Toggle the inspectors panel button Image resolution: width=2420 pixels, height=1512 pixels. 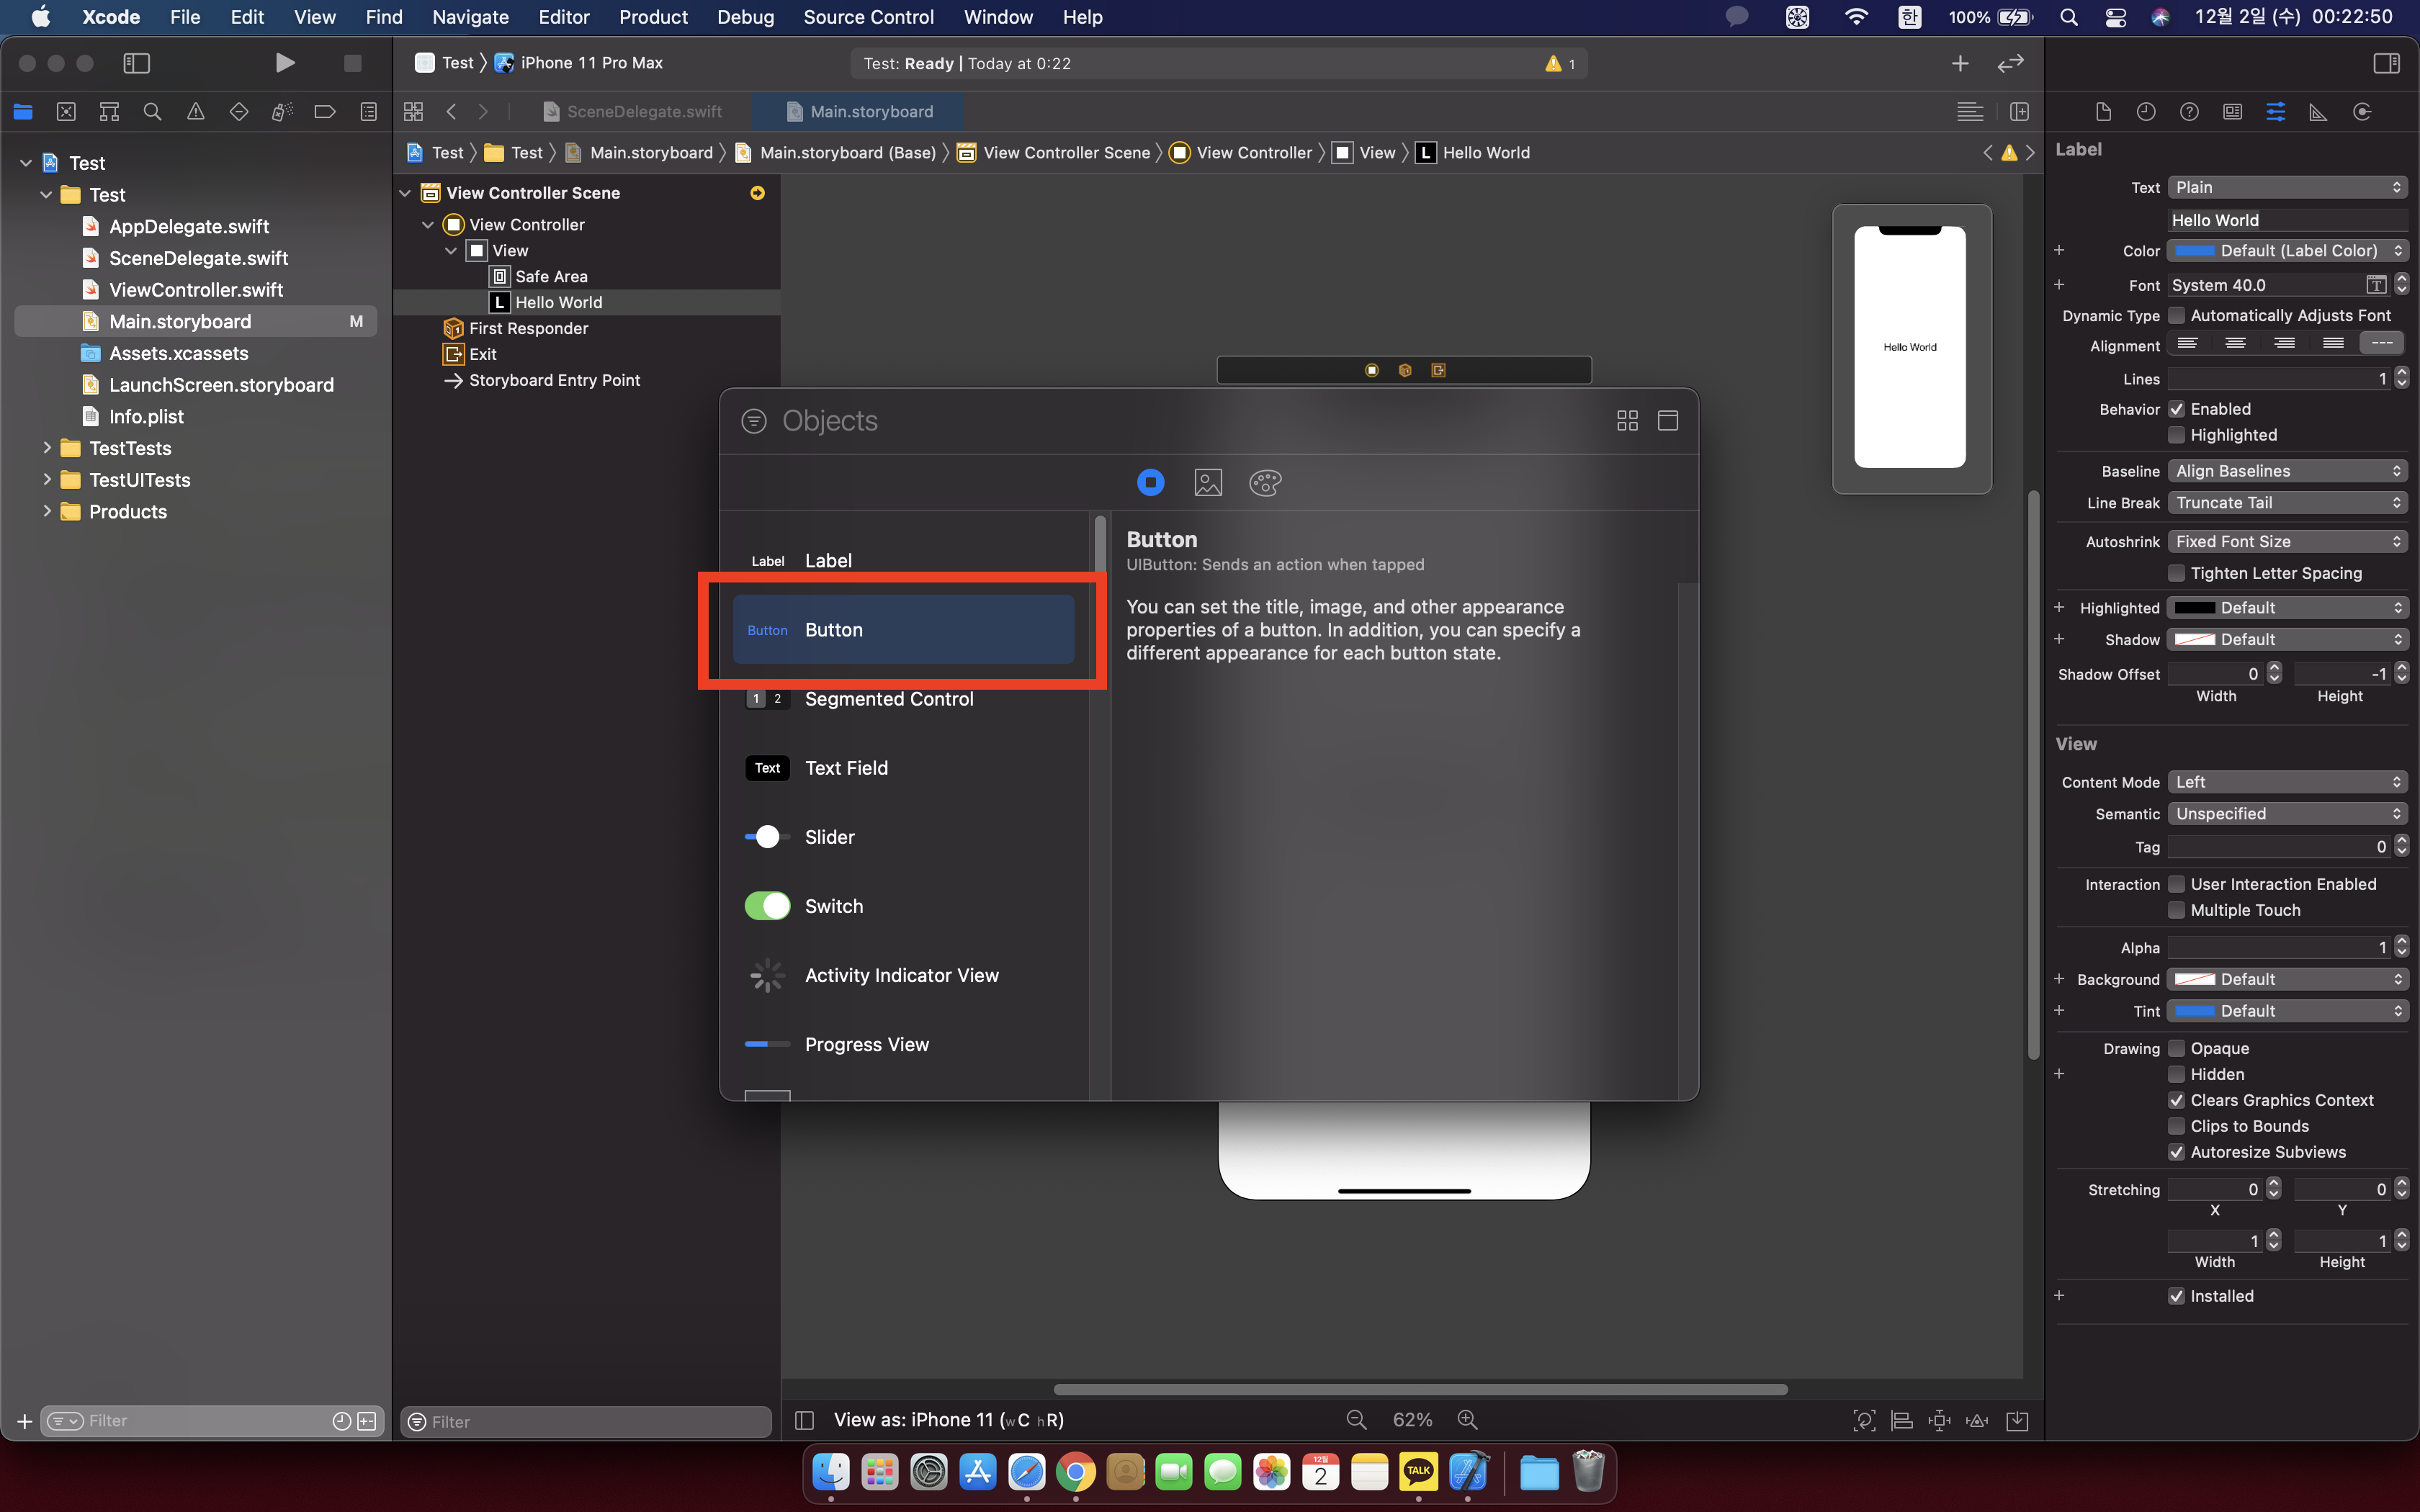pyautogui.click(x=2386, y=63)
